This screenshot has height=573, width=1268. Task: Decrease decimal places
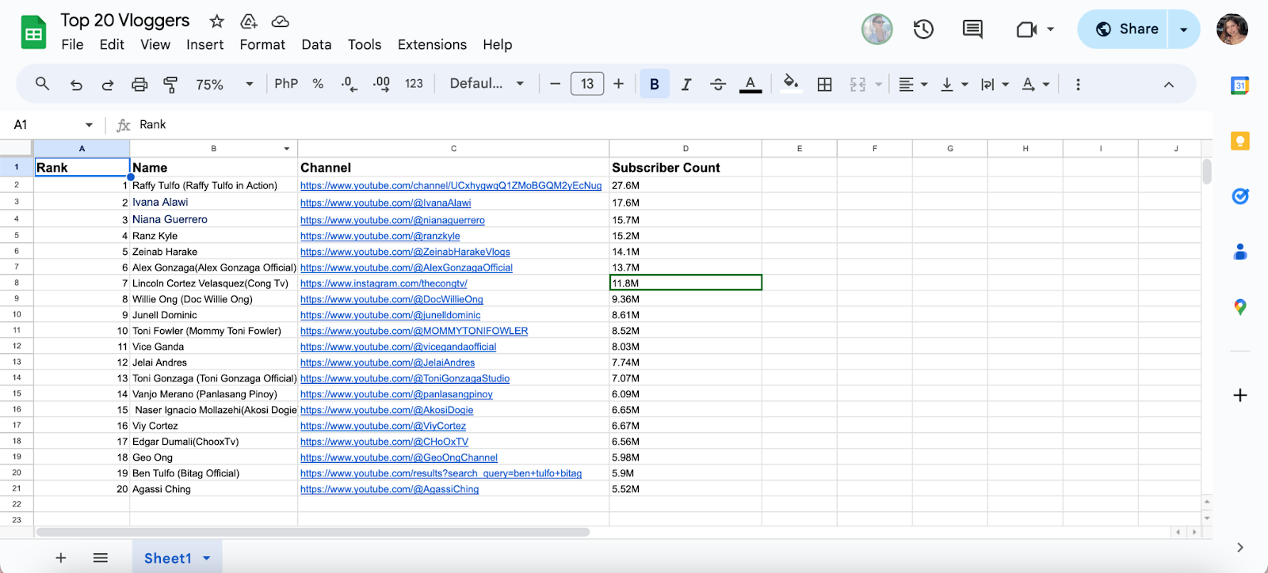click(x=349, y=84)
